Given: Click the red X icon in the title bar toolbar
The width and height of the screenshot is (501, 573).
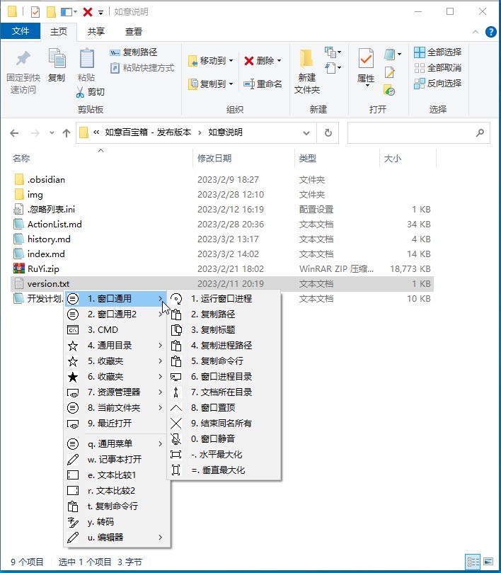Looking at the screenshot, I should click(x=88, y=12).
